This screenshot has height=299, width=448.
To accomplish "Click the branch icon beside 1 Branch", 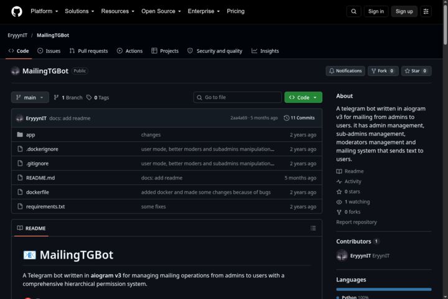I will coord(56,97).
